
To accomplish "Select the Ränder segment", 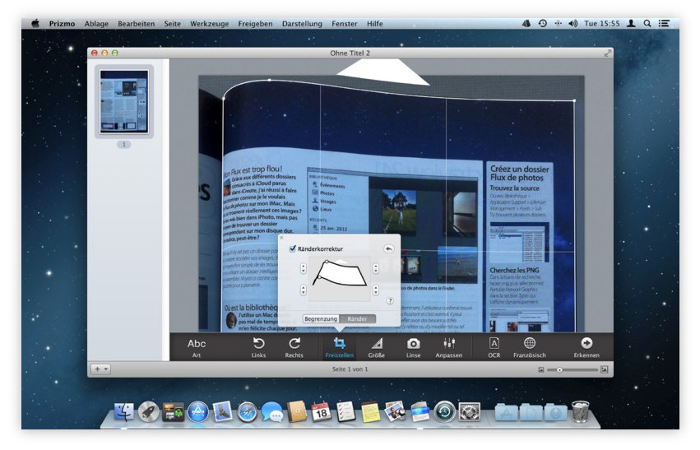I will click(x=357, y=318).
